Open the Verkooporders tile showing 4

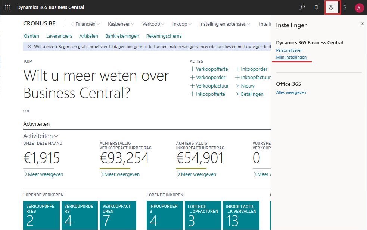coord(80,215)
